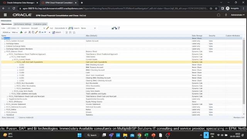Click the Move Up arrow icon

coord(42,32)
